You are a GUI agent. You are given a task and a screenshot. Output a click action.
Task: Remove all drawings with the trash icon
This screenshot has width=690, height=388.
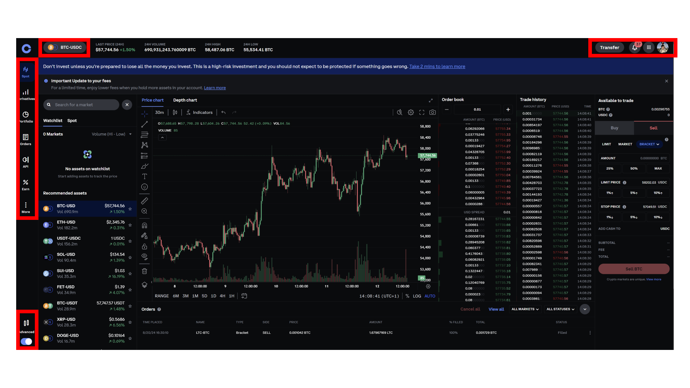point(144,271)
